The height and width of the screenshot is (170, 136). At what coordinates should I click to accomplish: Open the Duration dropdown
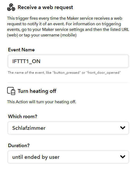(x=68, y=157)
